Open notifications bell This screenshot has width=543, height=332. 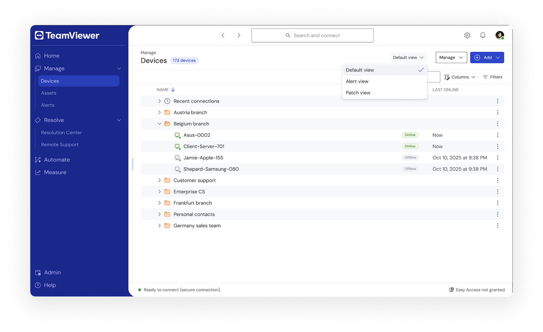pos(483,36)
